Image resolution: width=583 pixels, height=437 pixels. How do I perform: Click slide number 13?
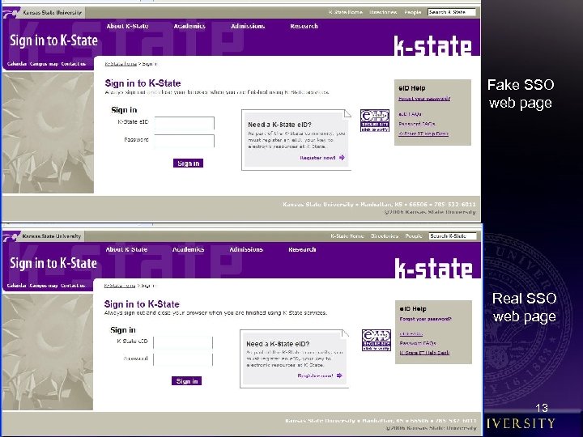pyautogui.click(x=542, y=408)
